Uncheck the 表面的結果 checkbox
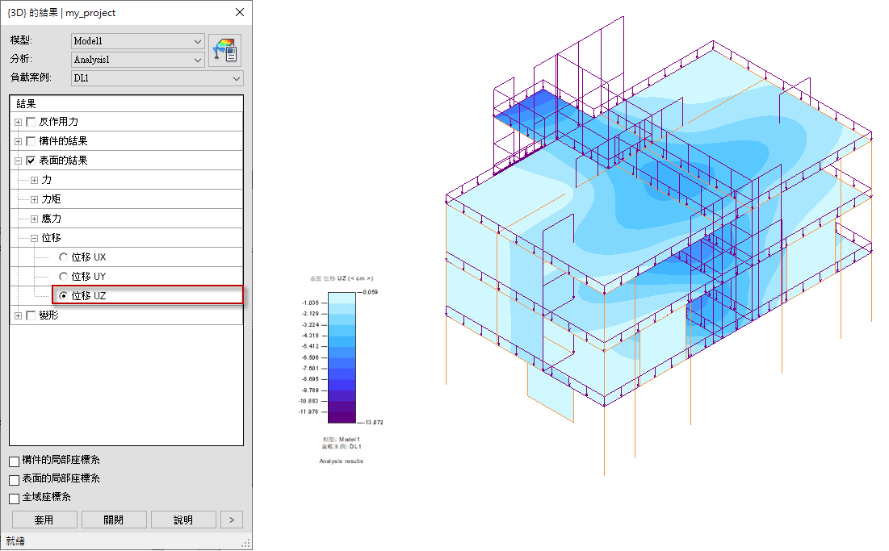The width and height of the screenshot is (889, 551). click(x=31, y=161)
